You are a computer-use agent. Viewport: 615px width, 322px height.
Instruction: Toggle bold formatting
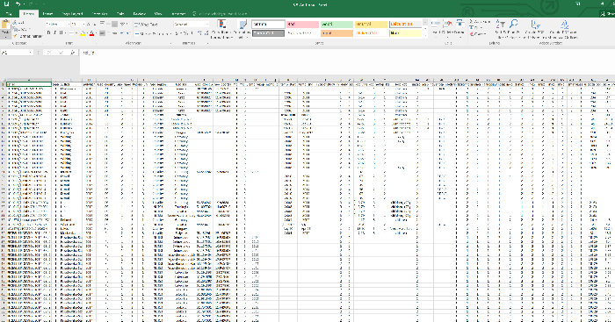click(x=48, y=33)
